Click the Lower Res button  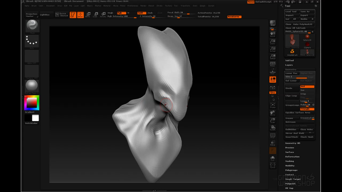tap(292, 73)
